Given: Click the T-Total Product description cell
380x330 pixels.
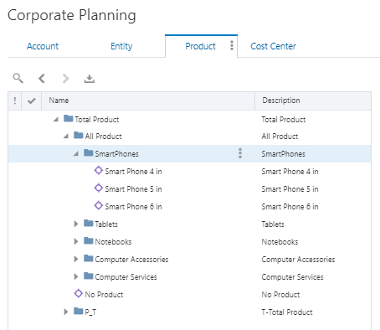Looking at the screenshot, I should coord(287,312).
